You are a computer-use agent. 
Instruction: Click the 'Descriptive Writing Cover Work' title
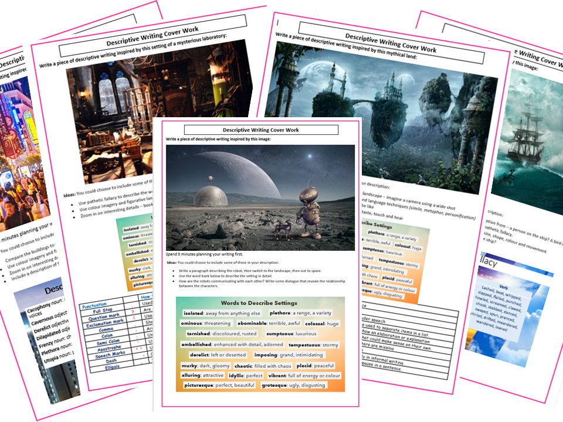261,130
